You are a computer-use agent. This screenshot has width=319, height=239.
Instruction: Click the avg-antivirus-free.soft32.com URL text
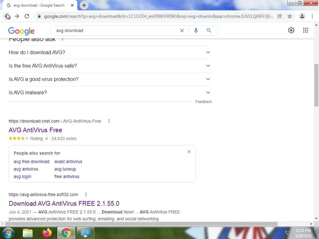point(43,194)
